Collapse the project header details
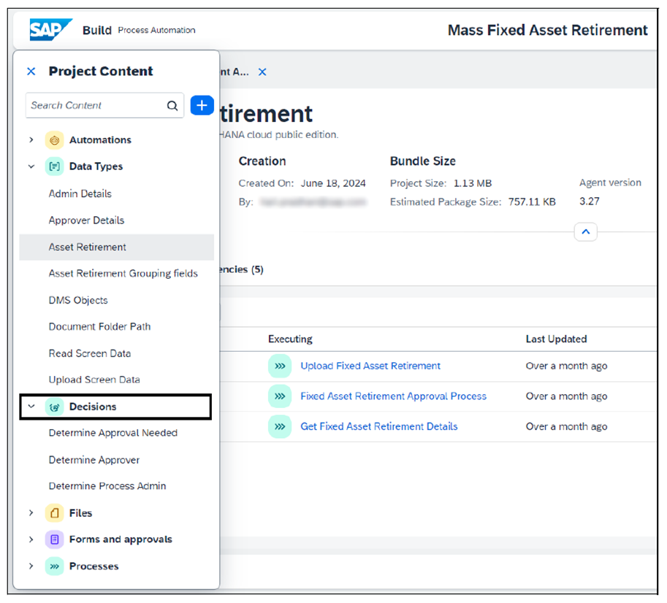667x603 pixels. [x=586, y=232]
